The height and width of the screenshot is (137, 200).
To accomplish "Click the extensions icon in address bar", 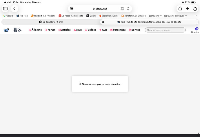I will [x=122, y=9].
